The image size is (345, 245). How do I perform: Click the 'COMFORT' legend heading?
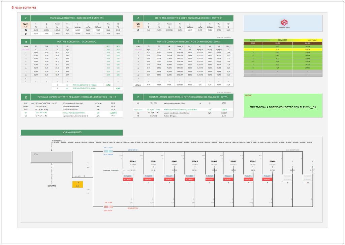pyautogui.click(x=282, y=40)
